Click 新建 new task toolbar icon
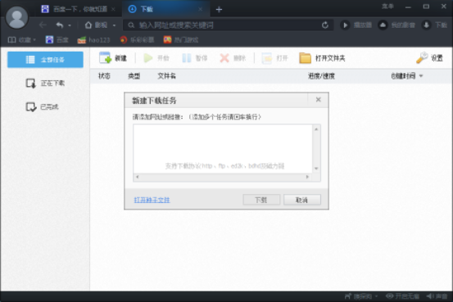 [x=105, y=58]
